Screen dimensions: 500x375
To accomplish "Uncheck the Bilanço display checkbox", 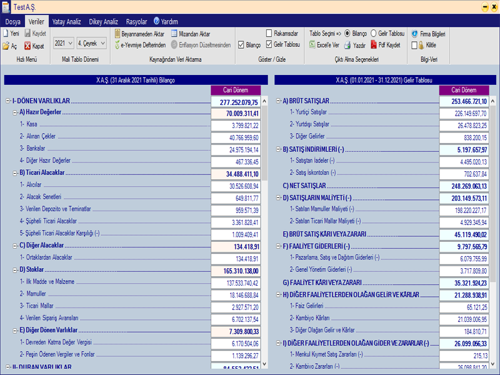I will tap(241, 45).
